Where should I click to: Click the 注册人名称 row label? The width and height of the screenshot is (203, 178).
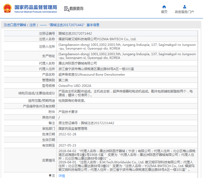click(47, 39)
